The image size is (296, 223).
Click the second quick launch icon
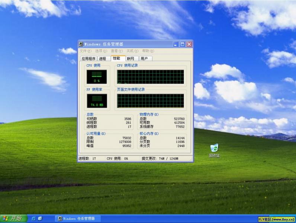(x=40, y=219)
